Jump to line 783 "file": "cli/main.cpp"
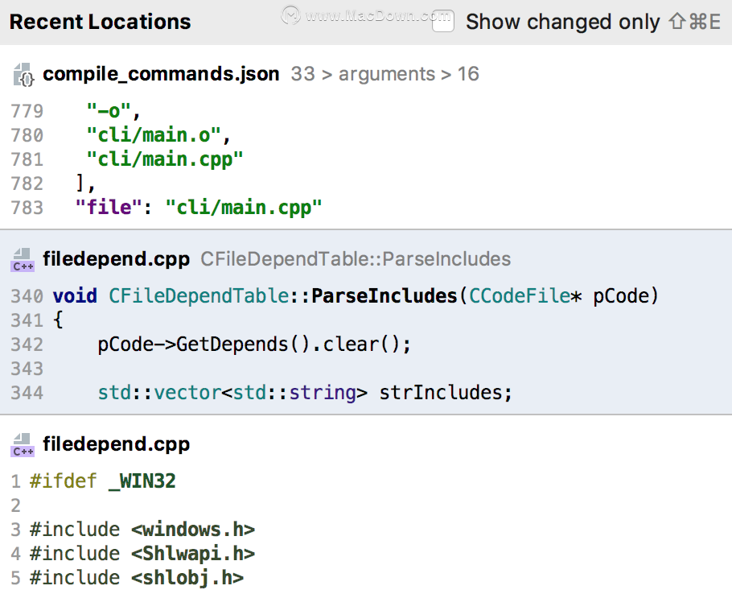This screenshot has height=594, width=732. (x=199, y=208)
